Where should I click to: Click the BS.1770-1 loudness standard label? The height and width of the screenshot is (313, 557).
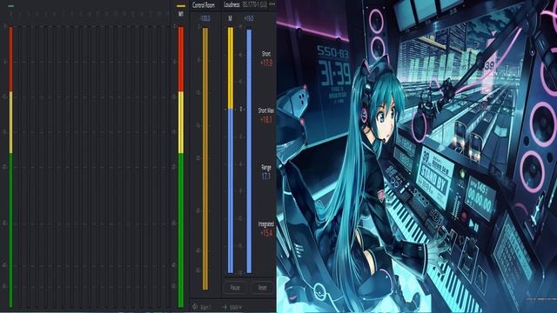click(255, 5)
